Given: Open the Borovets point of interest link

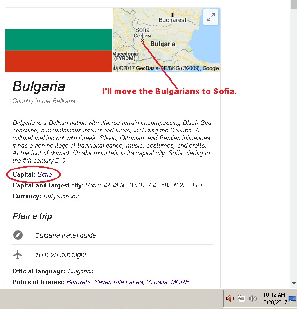Looking at the screenshot, I should (79, 282).
